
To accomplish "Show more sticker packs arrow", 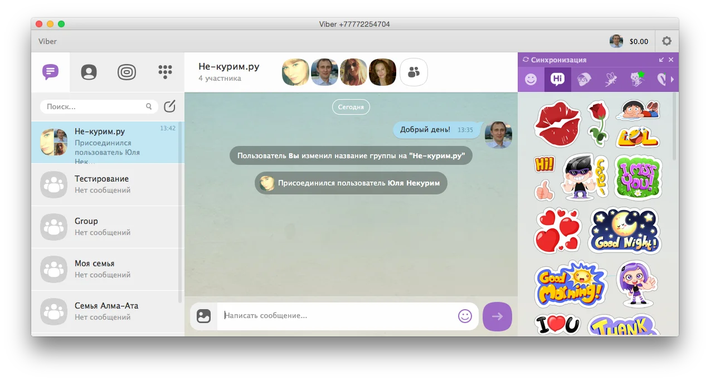I will click(x=672, y=80).
